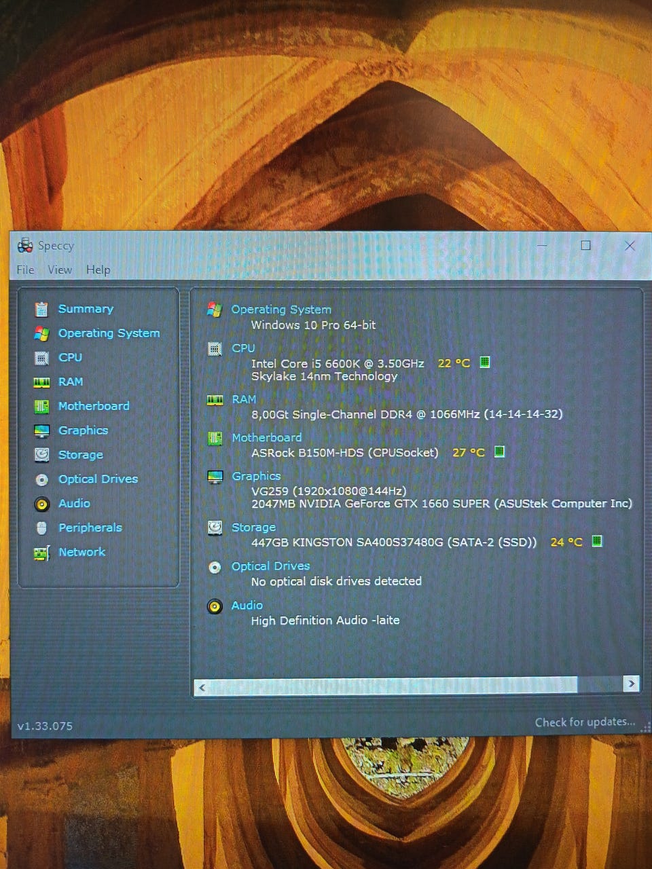Open the File menu
The width and height of the screenshot is (652, 869).
25,270
